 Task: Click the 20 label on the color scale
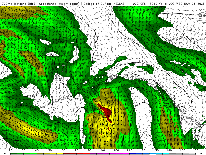point(10,150)
